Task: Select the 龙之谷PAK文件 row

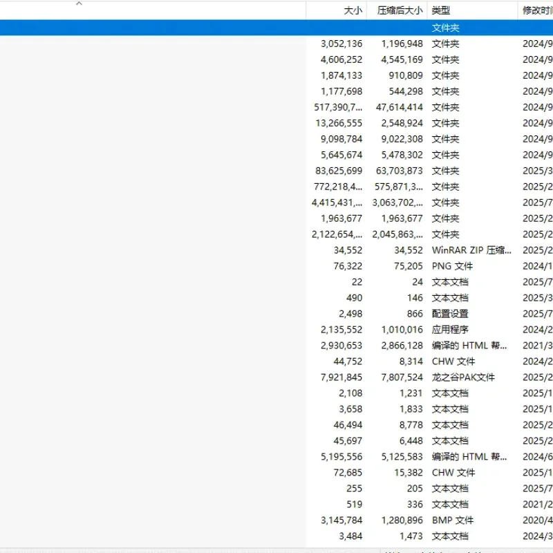Action: click(276, 377)
